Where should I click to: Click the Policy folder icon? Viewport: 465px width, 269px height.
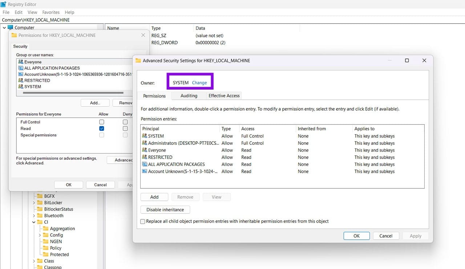(x=46, y=248)
